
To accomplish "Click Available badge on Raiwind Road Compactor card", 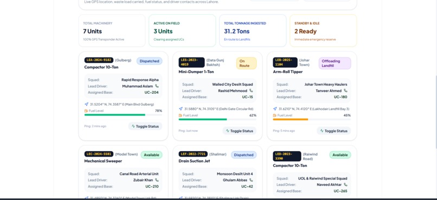I will coord(340,155).
